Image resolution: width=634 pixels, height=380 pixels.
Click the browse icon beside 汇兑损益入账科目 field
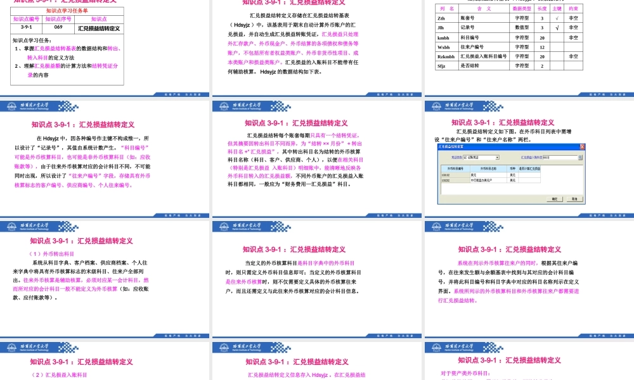(x=580, y=158)
